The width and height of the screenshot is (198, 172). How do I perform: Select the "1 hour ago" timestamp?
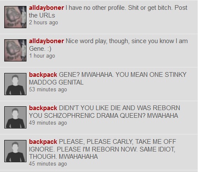coord(42,56)
